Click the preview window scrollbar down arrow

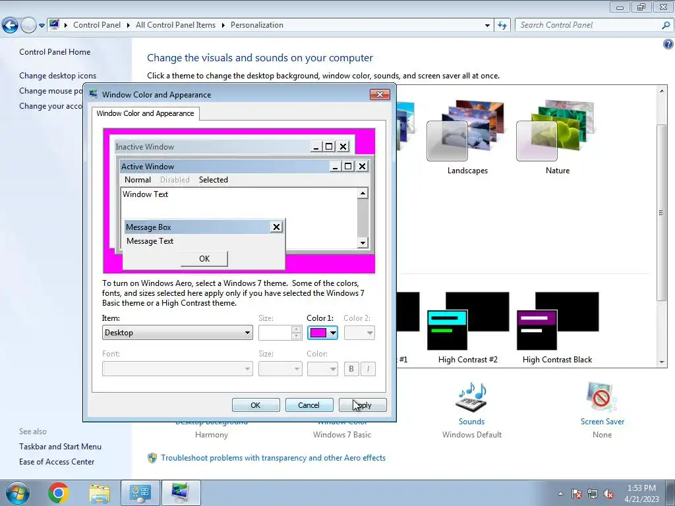(x=363, y=243)
